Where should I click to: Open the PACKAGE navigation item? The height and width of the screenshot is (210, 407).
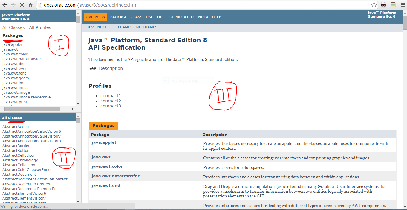(119, 17)
